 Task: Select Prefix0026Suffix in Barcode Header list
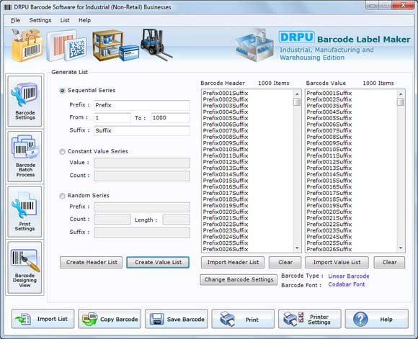point(226,249)
